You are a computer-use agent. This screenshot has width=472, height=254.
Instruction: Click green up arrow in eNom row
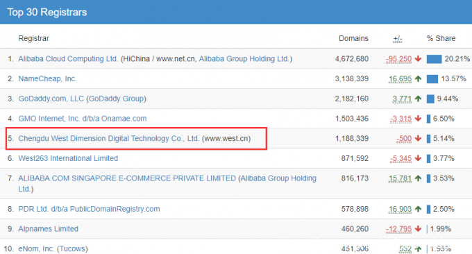[418, 249]
